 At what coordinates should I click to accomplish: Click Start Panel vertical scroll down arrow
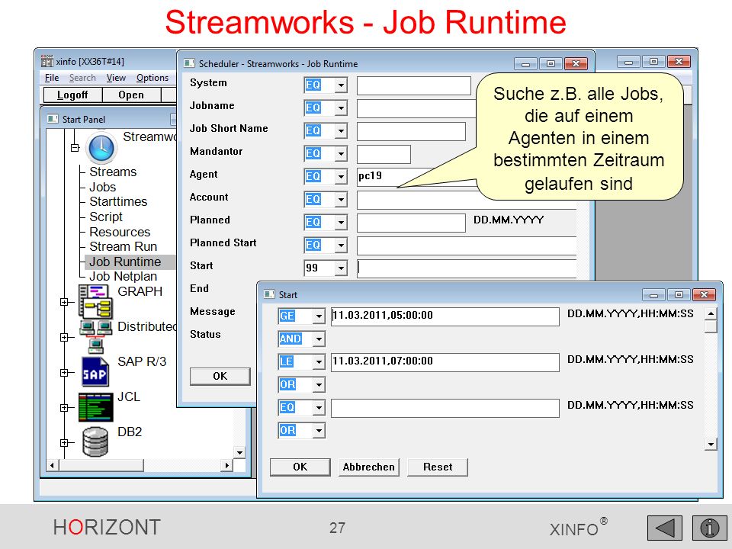[x=239, y=452]
